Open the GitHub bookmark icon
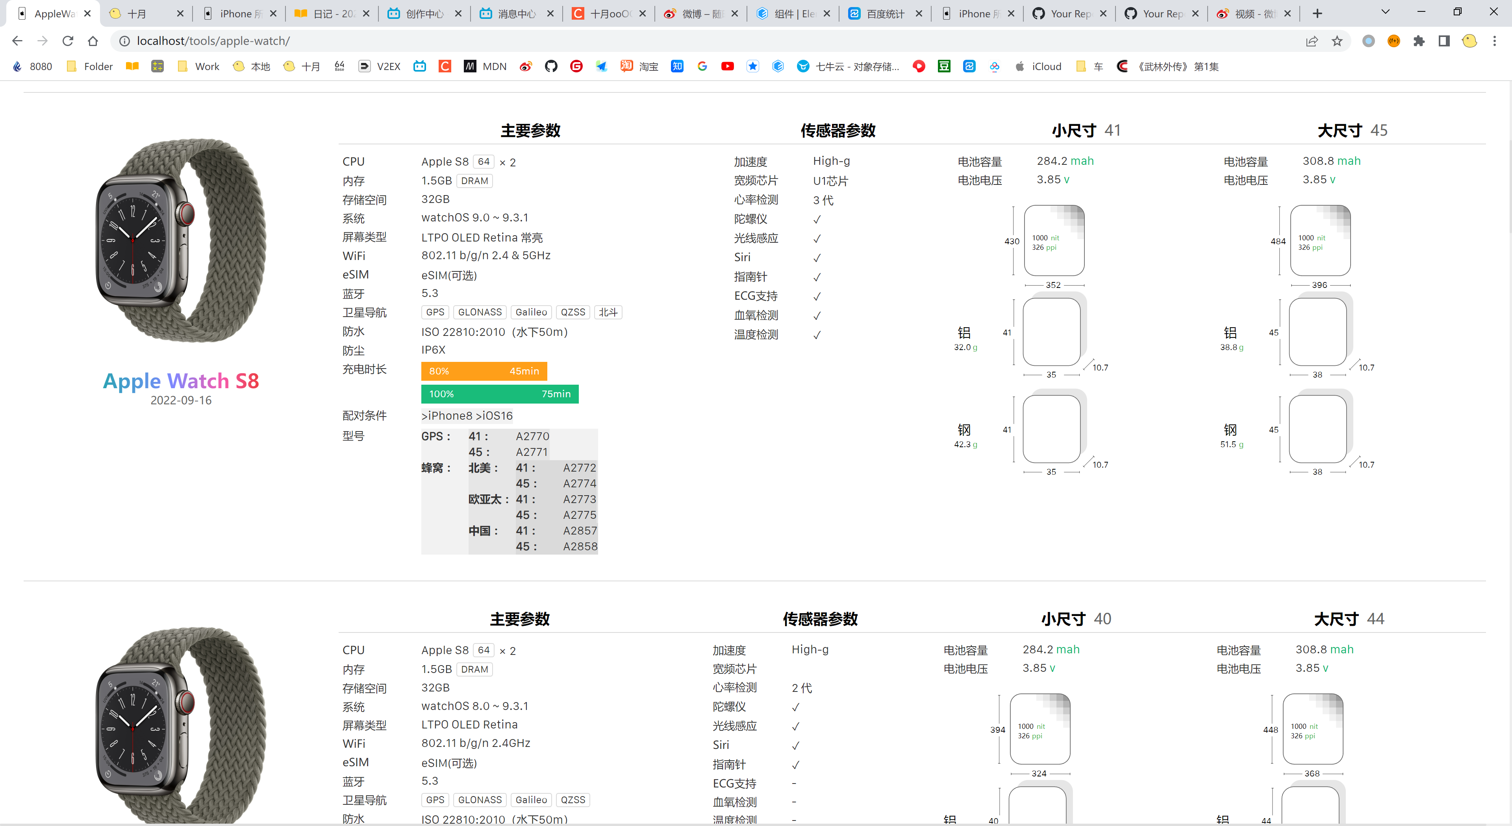The image size is (1512, 826). [551, 66]
